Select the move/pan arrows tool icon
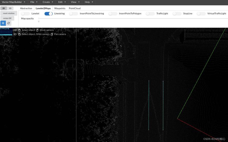Viewport: 228px width, 142px height. coord(3,23)
